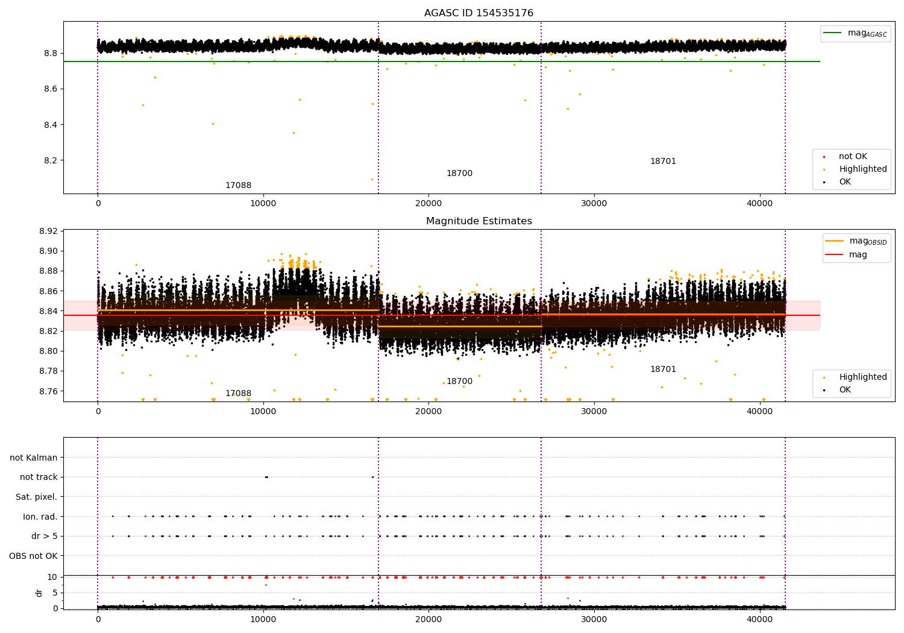Click the 'Sat. pixel.' row label

pos(37,497)
